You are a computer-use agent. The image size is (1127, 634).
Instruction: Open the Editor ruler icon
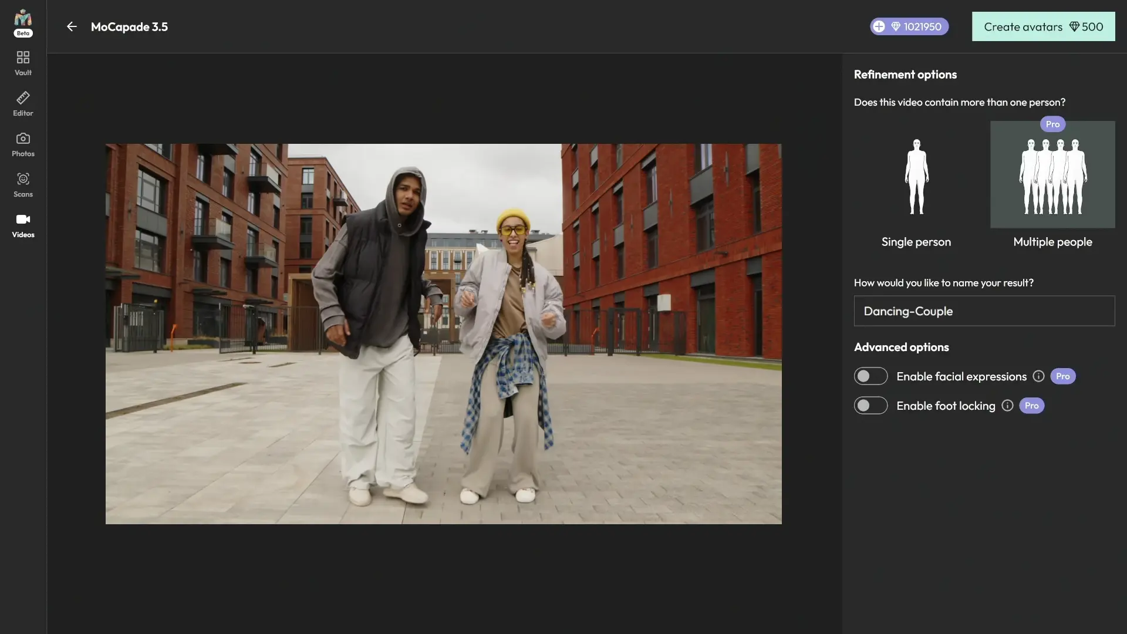(23, 98)
